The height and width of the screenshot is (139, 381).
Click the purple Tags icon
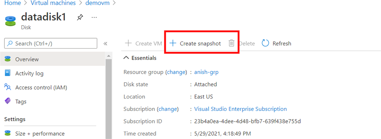pos(8,101)
